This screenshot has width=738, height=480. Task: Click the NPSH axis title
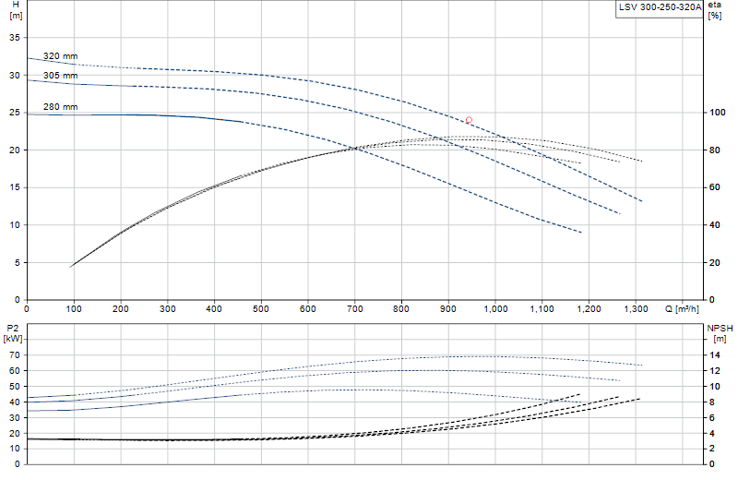click(720, 333)
